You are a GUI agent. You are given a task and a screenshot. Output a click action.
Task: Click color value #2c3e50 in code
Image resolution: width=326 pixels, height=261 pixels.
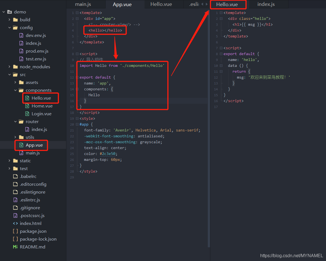coord(108,154)
